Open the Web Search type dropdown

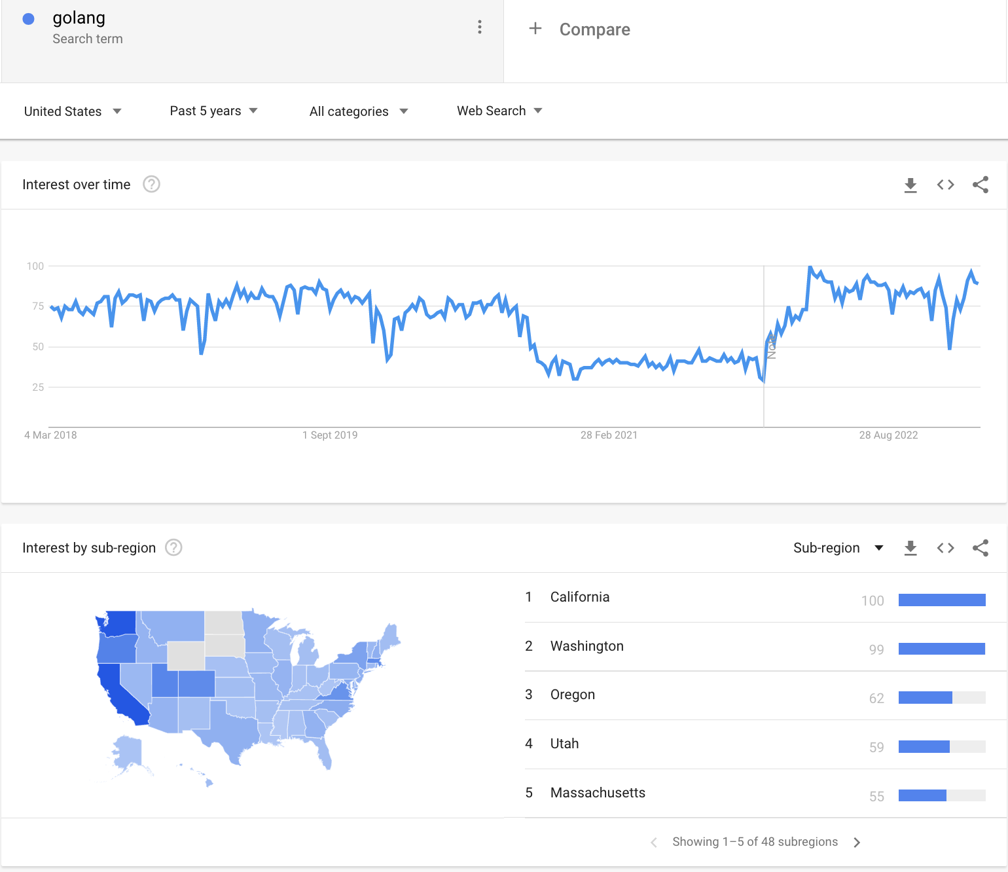pyautogui.click(x=499, y=111)
